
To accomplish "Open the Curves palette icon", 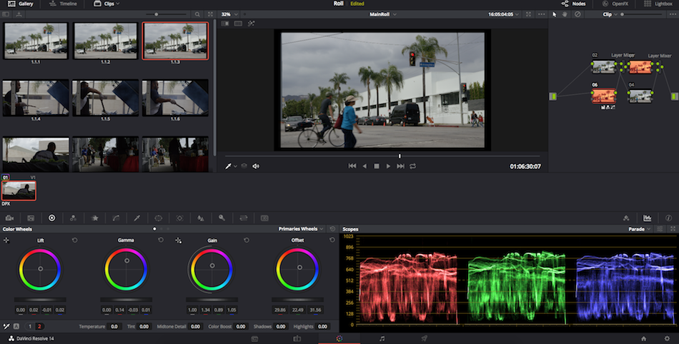I will [x=115, y=218].
